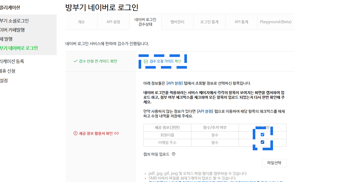The height and width of the screenshot is (182, 364).
Task: Open the 개요 tab
Action: 81,22
